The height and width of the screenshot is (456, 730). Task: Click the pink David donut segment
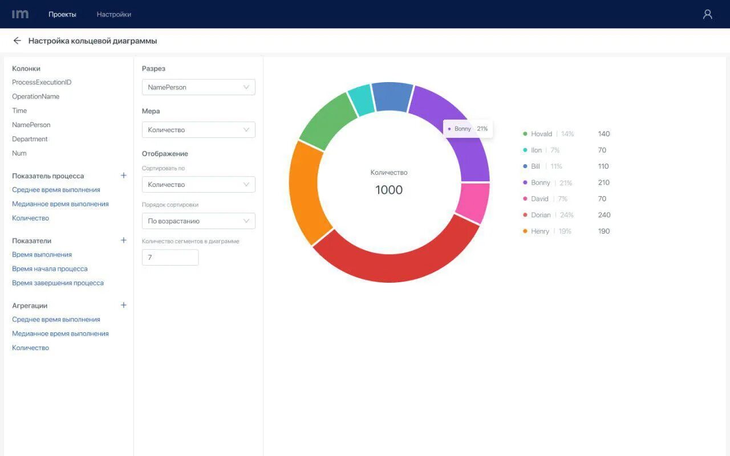(x=474, y=203)
